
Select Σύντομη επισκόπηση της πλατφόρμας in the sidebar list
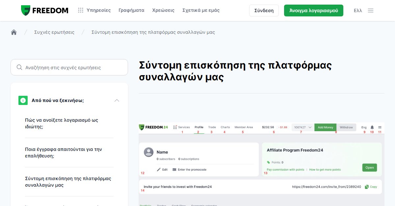68,182
